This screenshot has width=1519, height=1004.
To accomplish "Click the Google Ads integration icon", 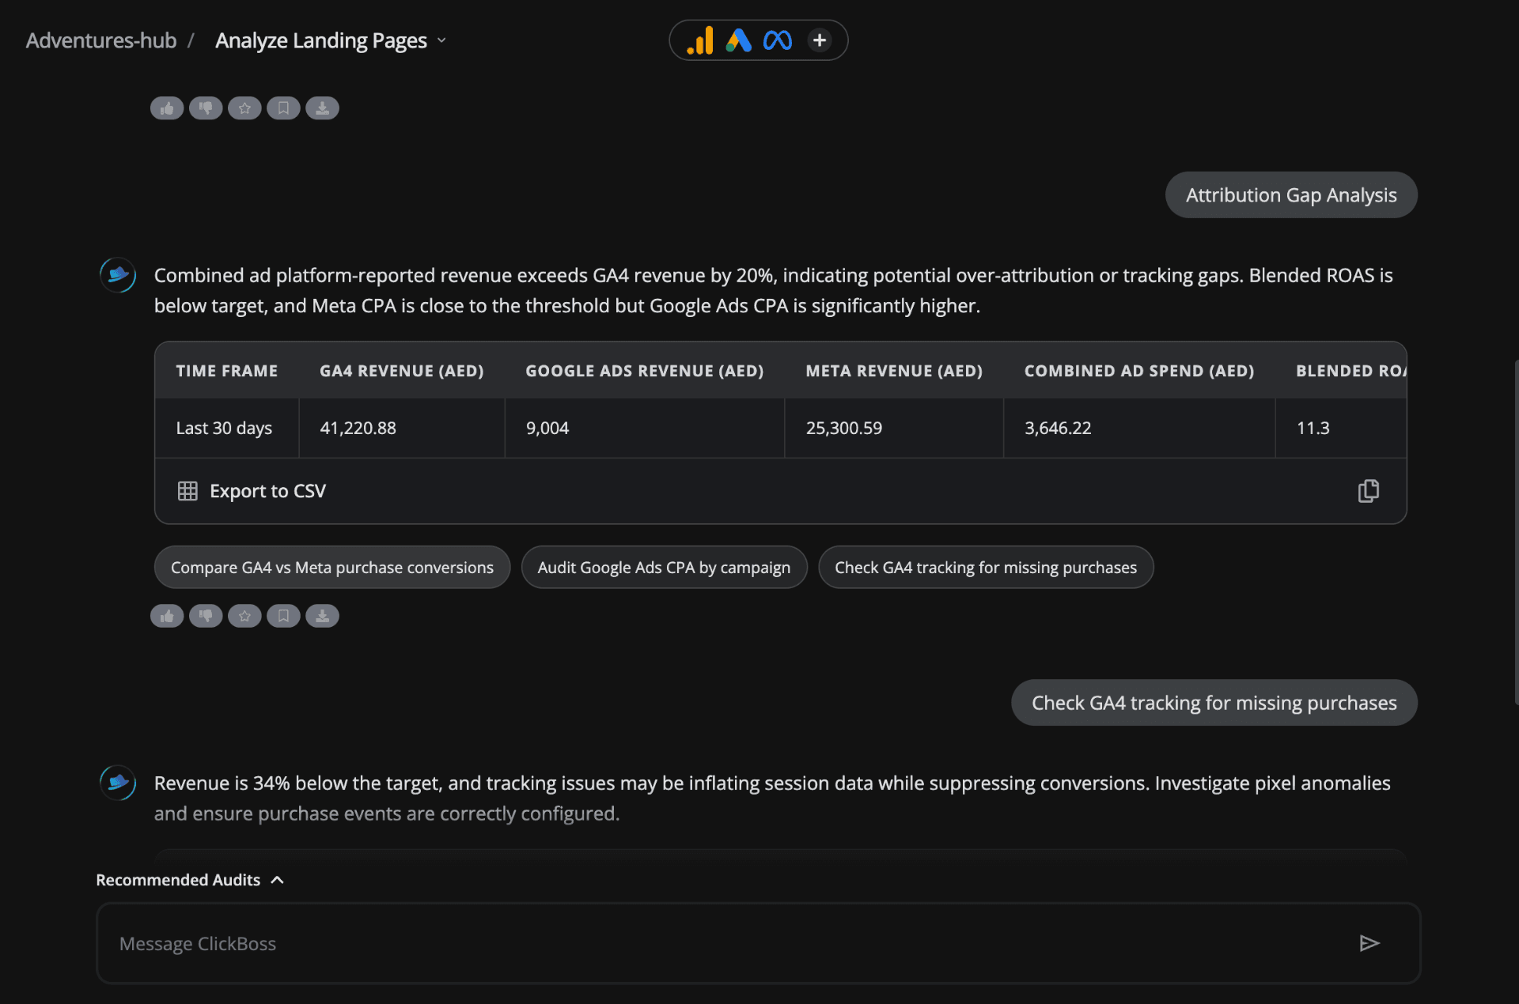I will (x=739, y=40).
